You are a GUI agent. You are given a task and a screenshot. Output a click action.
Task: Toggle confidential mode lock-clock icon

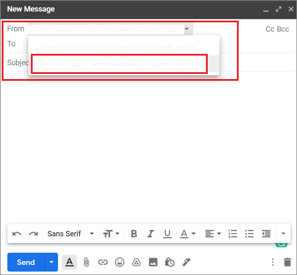tap(169, 262)
